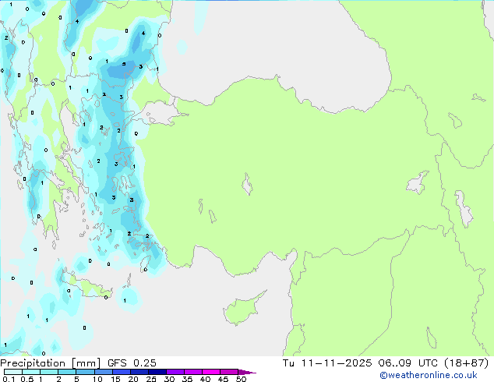Viewport: 494px width, 382px height.
Task: Click the legend label "50"
Action: click(x=241, y=379)
